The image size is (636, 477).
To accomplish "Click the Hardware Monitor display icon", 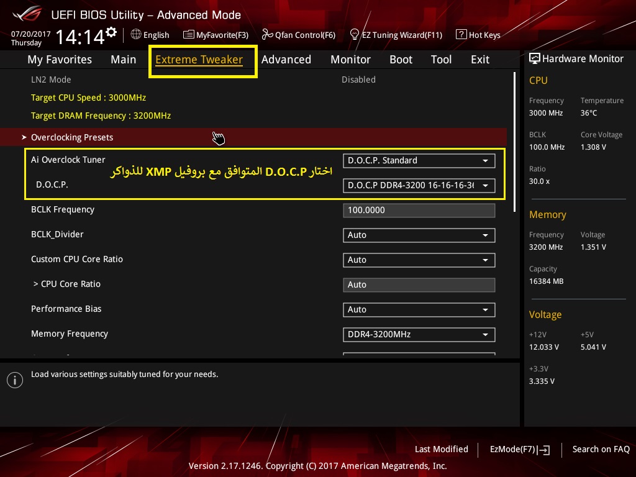I will click(x=535, y=58).
